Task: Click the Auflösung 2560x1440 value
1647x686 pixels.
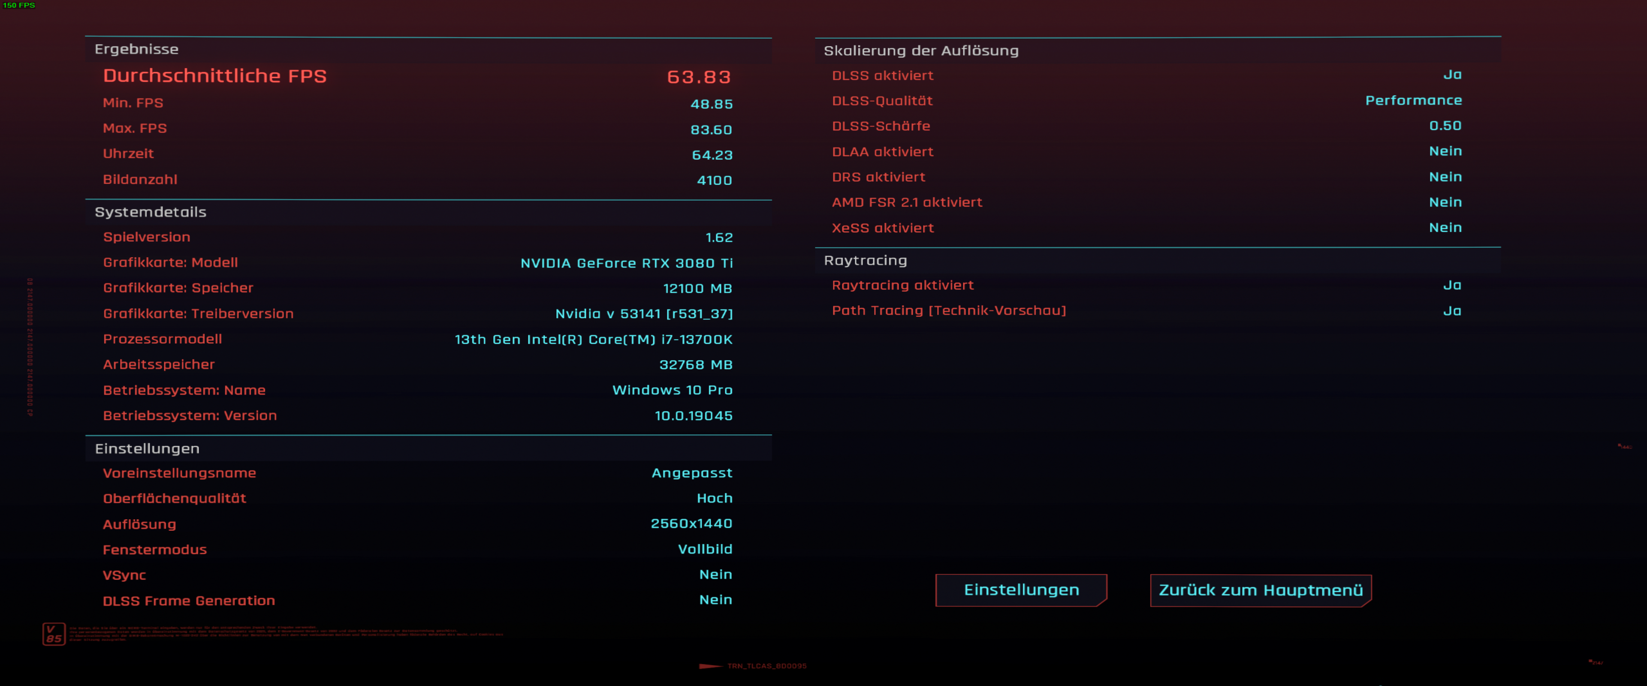Action: [x=691, y=523]
